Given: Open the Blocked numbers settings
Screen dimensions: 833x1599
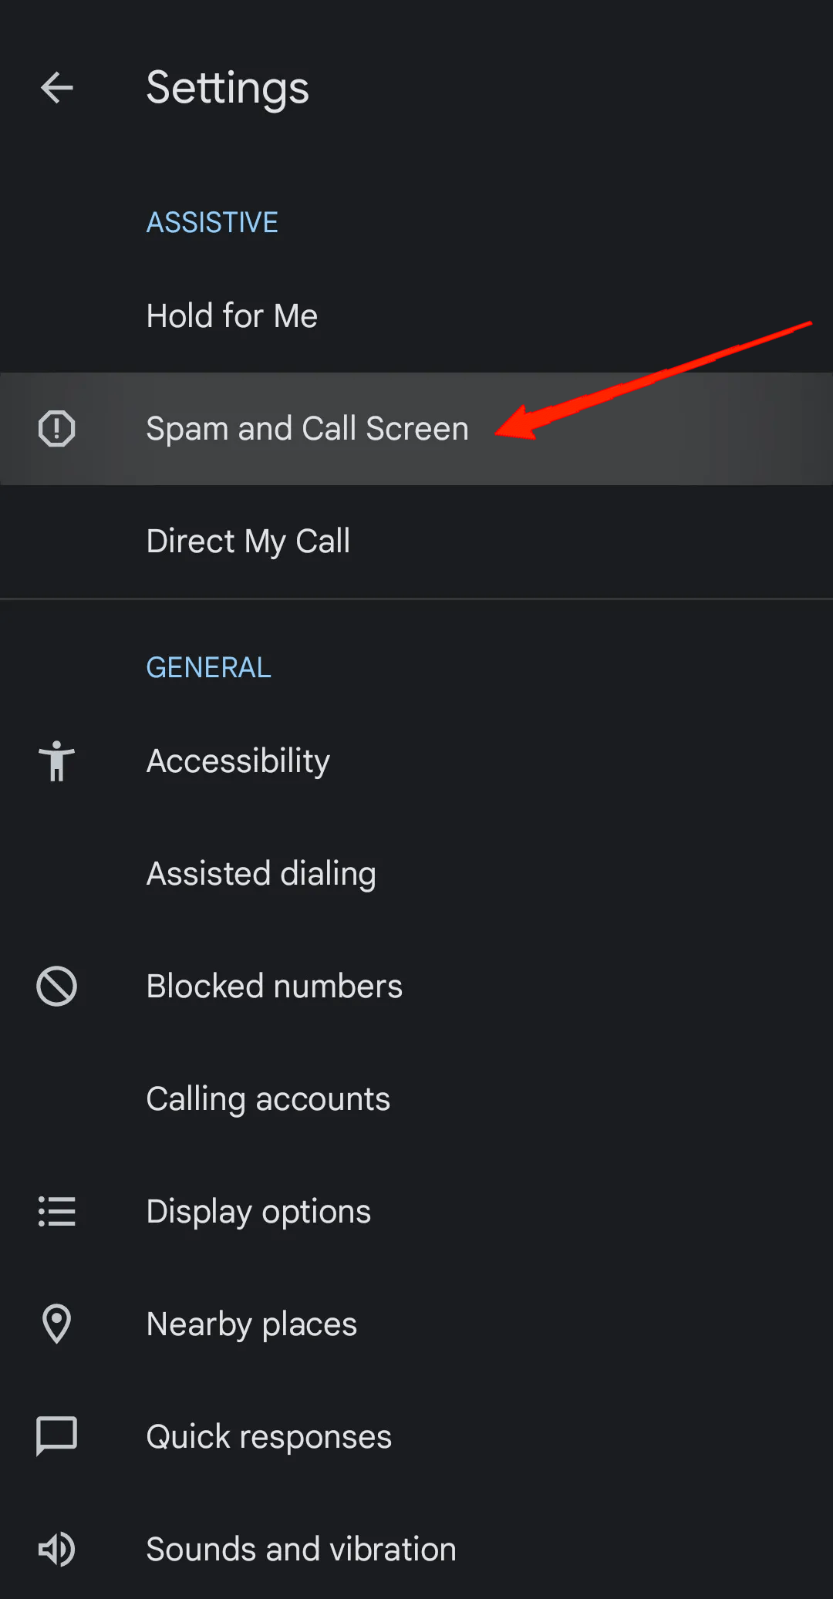Looking at the screenshot, I should [x=274, y=985].
